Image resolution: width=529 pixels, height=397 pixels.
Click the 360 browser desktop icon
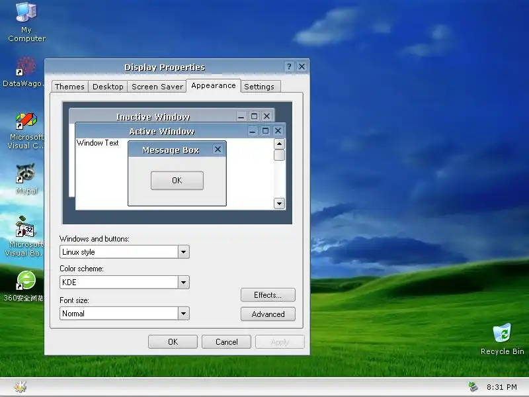24,286
